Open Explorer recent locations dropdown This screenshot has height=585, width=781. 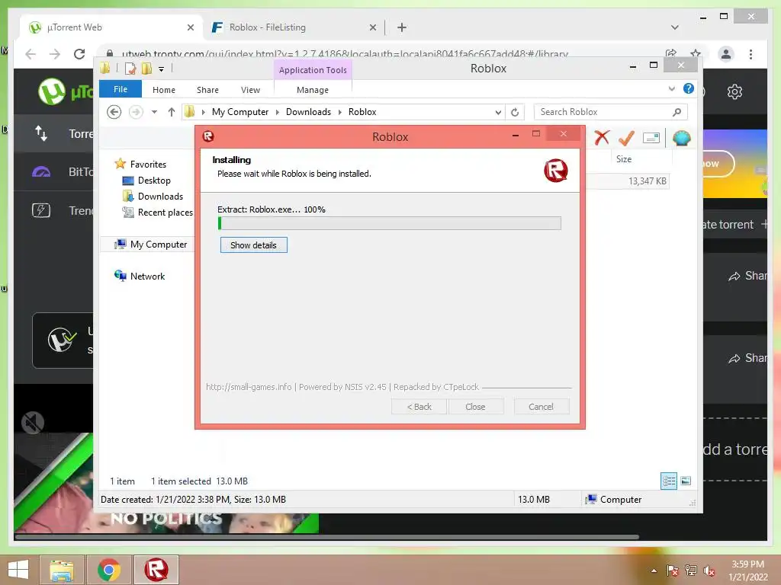(154, 112)
